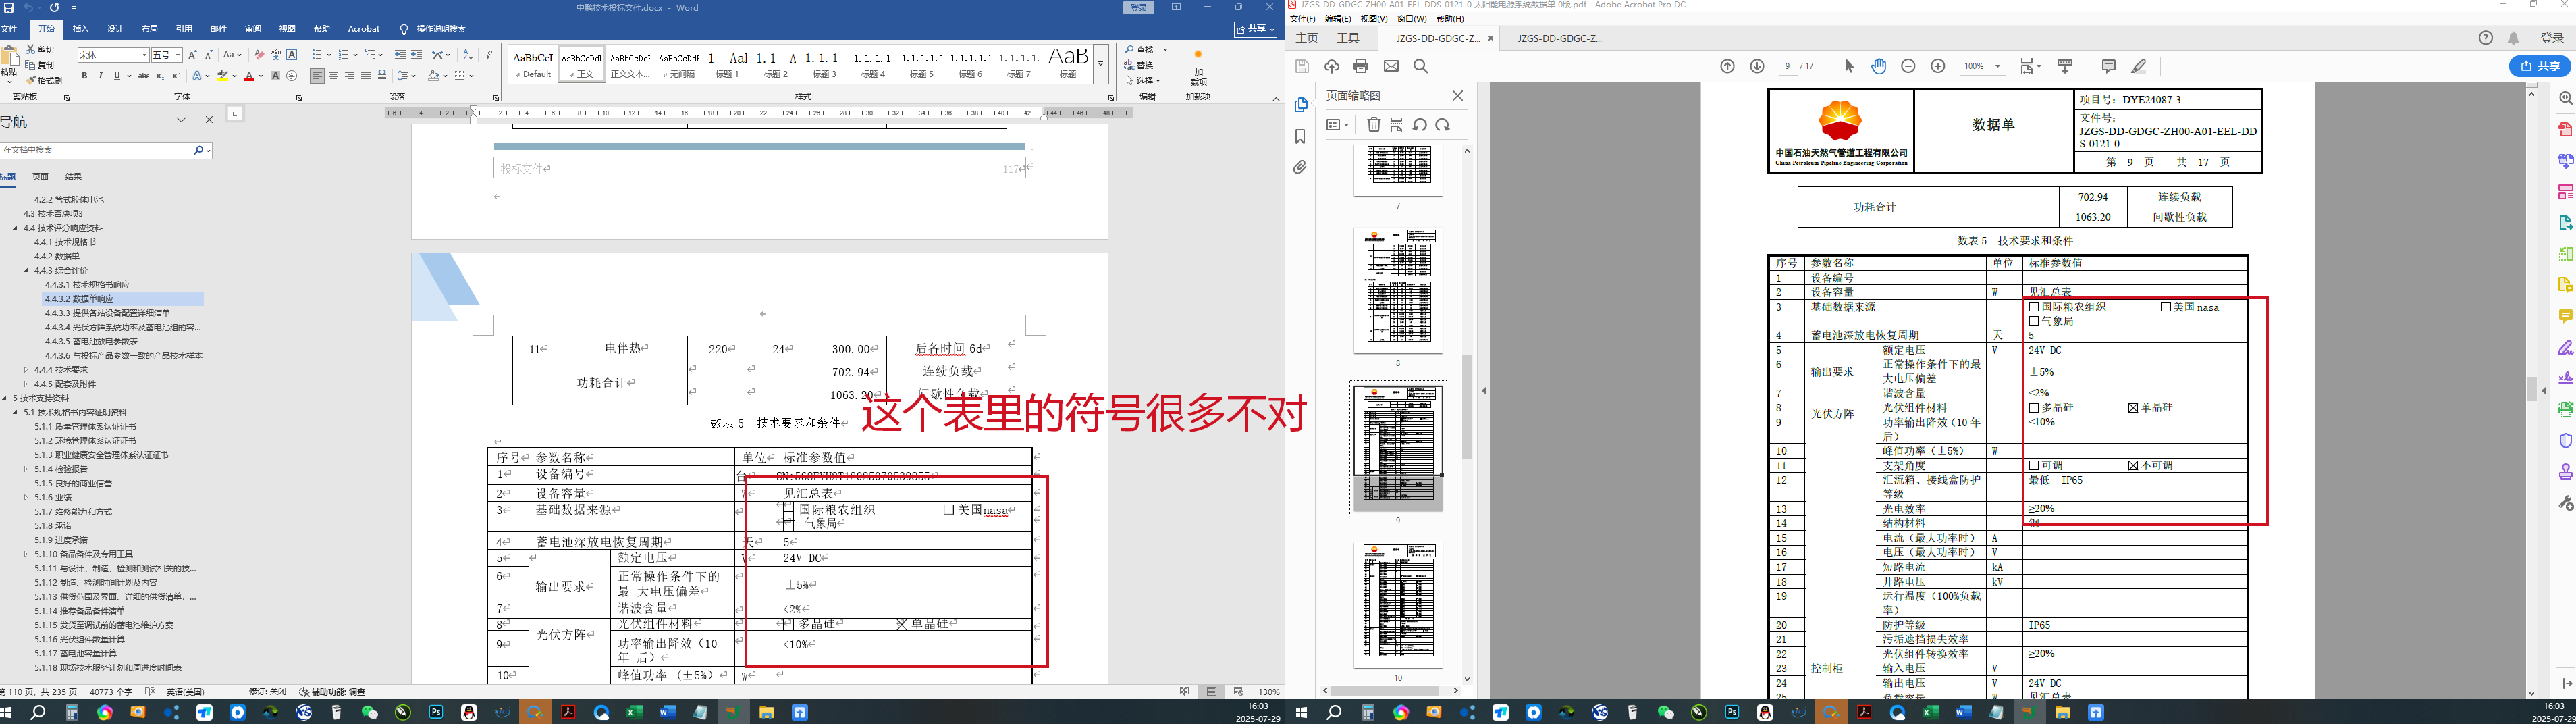Click the font color red swatch button
This screenshot has height=724, width=2576.
tap(249, 76)
